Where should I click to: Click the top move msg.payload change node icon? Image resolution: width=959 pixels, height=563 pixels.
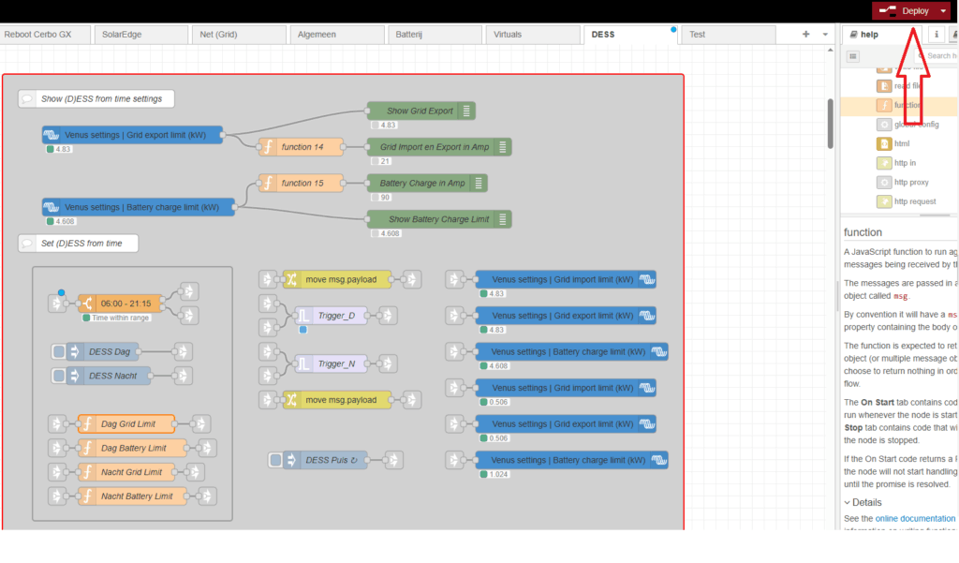292,279
